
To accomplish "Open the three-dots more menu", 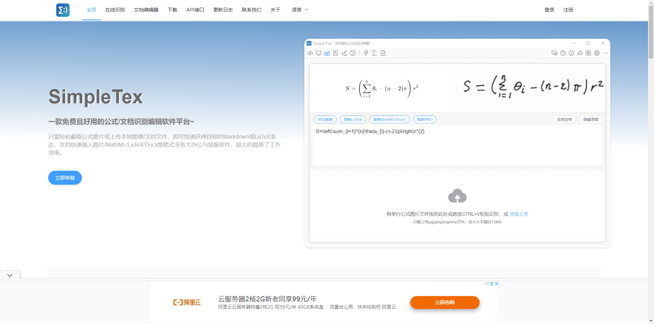I will pos(605,53).
